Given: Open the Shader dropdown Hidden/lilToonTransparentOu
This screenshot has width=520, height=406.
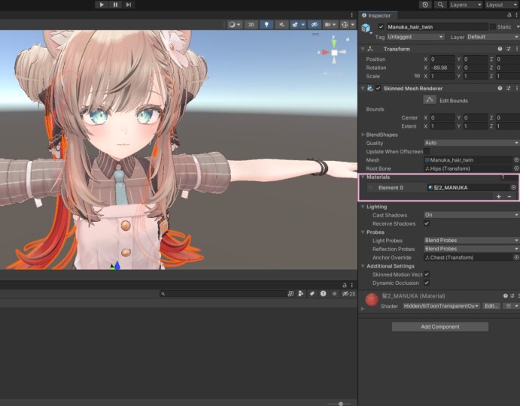Looking at the screenshot, I should (442, 306).
